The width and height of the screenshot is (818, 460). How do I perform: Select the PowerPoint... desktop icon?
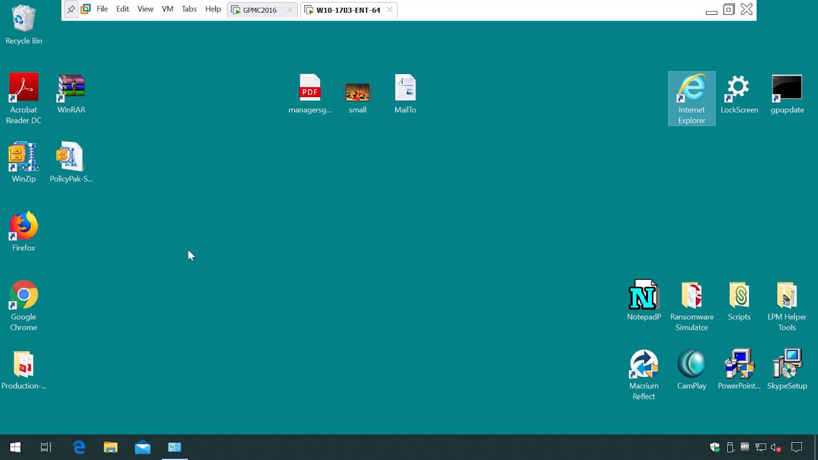coord(739,370)
